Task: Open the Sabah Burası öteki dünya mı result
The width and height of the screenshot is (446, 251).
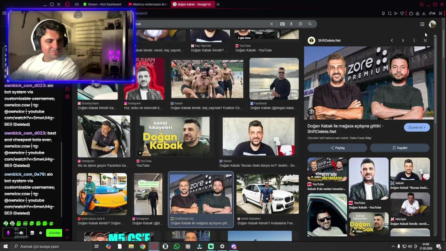Action: pyautogui.click(x=259, y=136)
